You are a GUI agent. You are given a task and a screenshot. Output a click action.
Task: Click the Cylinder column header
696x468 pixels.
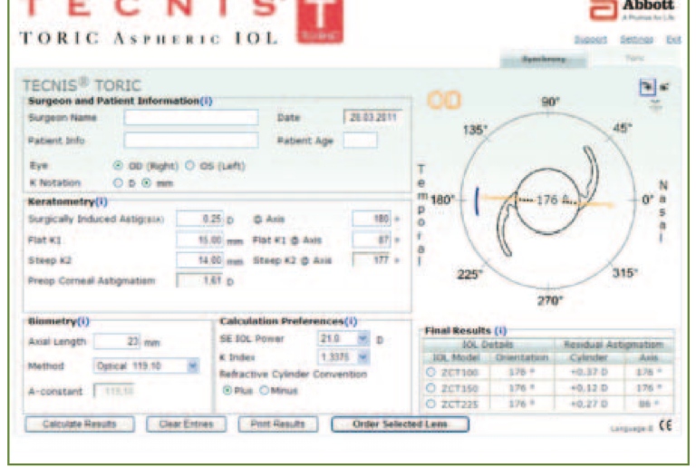click(x=588, y=357)
